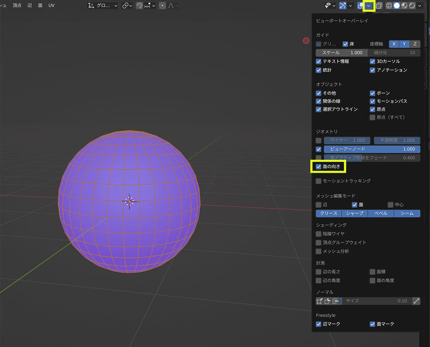Uncheck 原点 checkbox

click(x=372, y=109)
